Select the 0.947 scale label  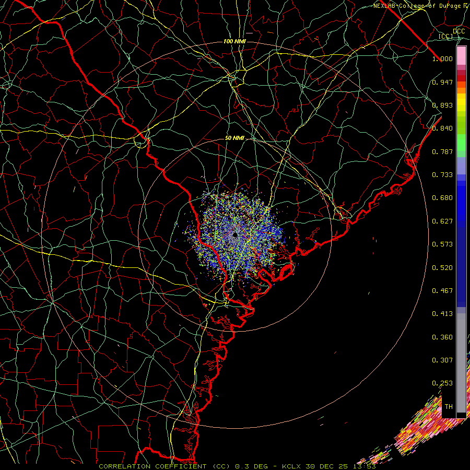(x=442, y=82)
